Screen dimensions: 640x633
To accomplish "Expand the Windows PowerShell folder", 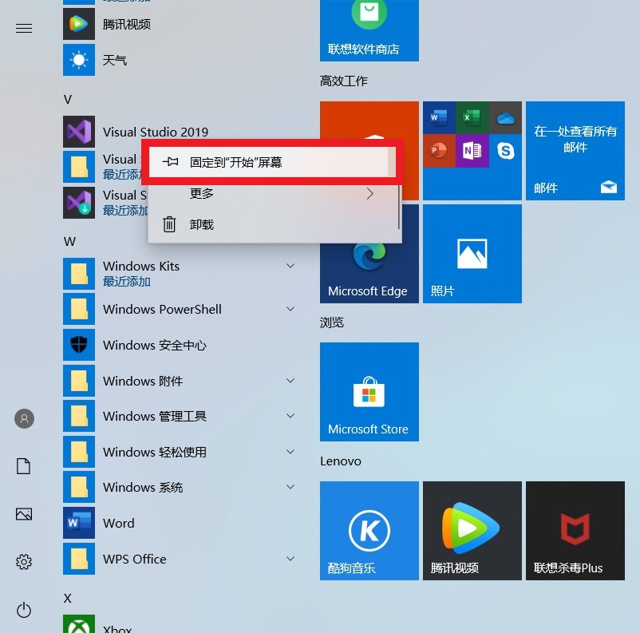I will 290,309.
